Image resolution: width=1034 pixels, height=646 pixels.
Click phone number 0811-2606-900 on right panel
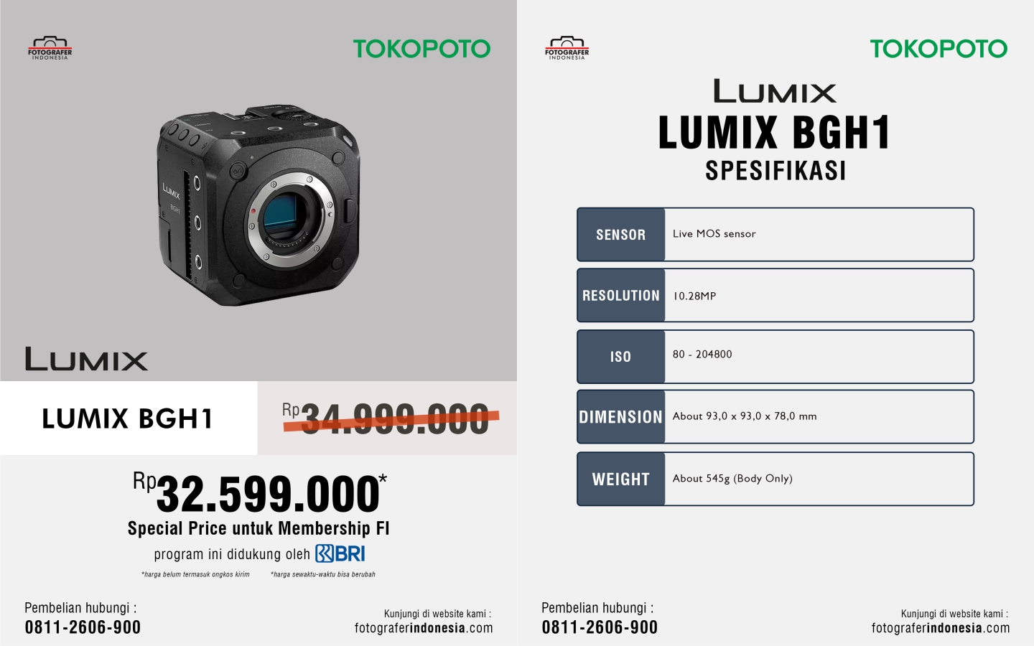pyautogui.click(x=600, y=627)
